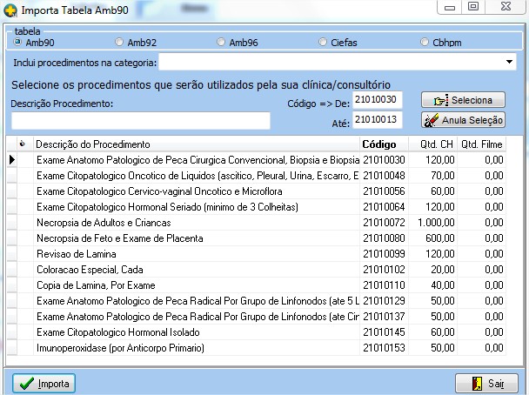529x395 pixels.
Task: Pick the Cbhpm table option
Action: (425, 42)
